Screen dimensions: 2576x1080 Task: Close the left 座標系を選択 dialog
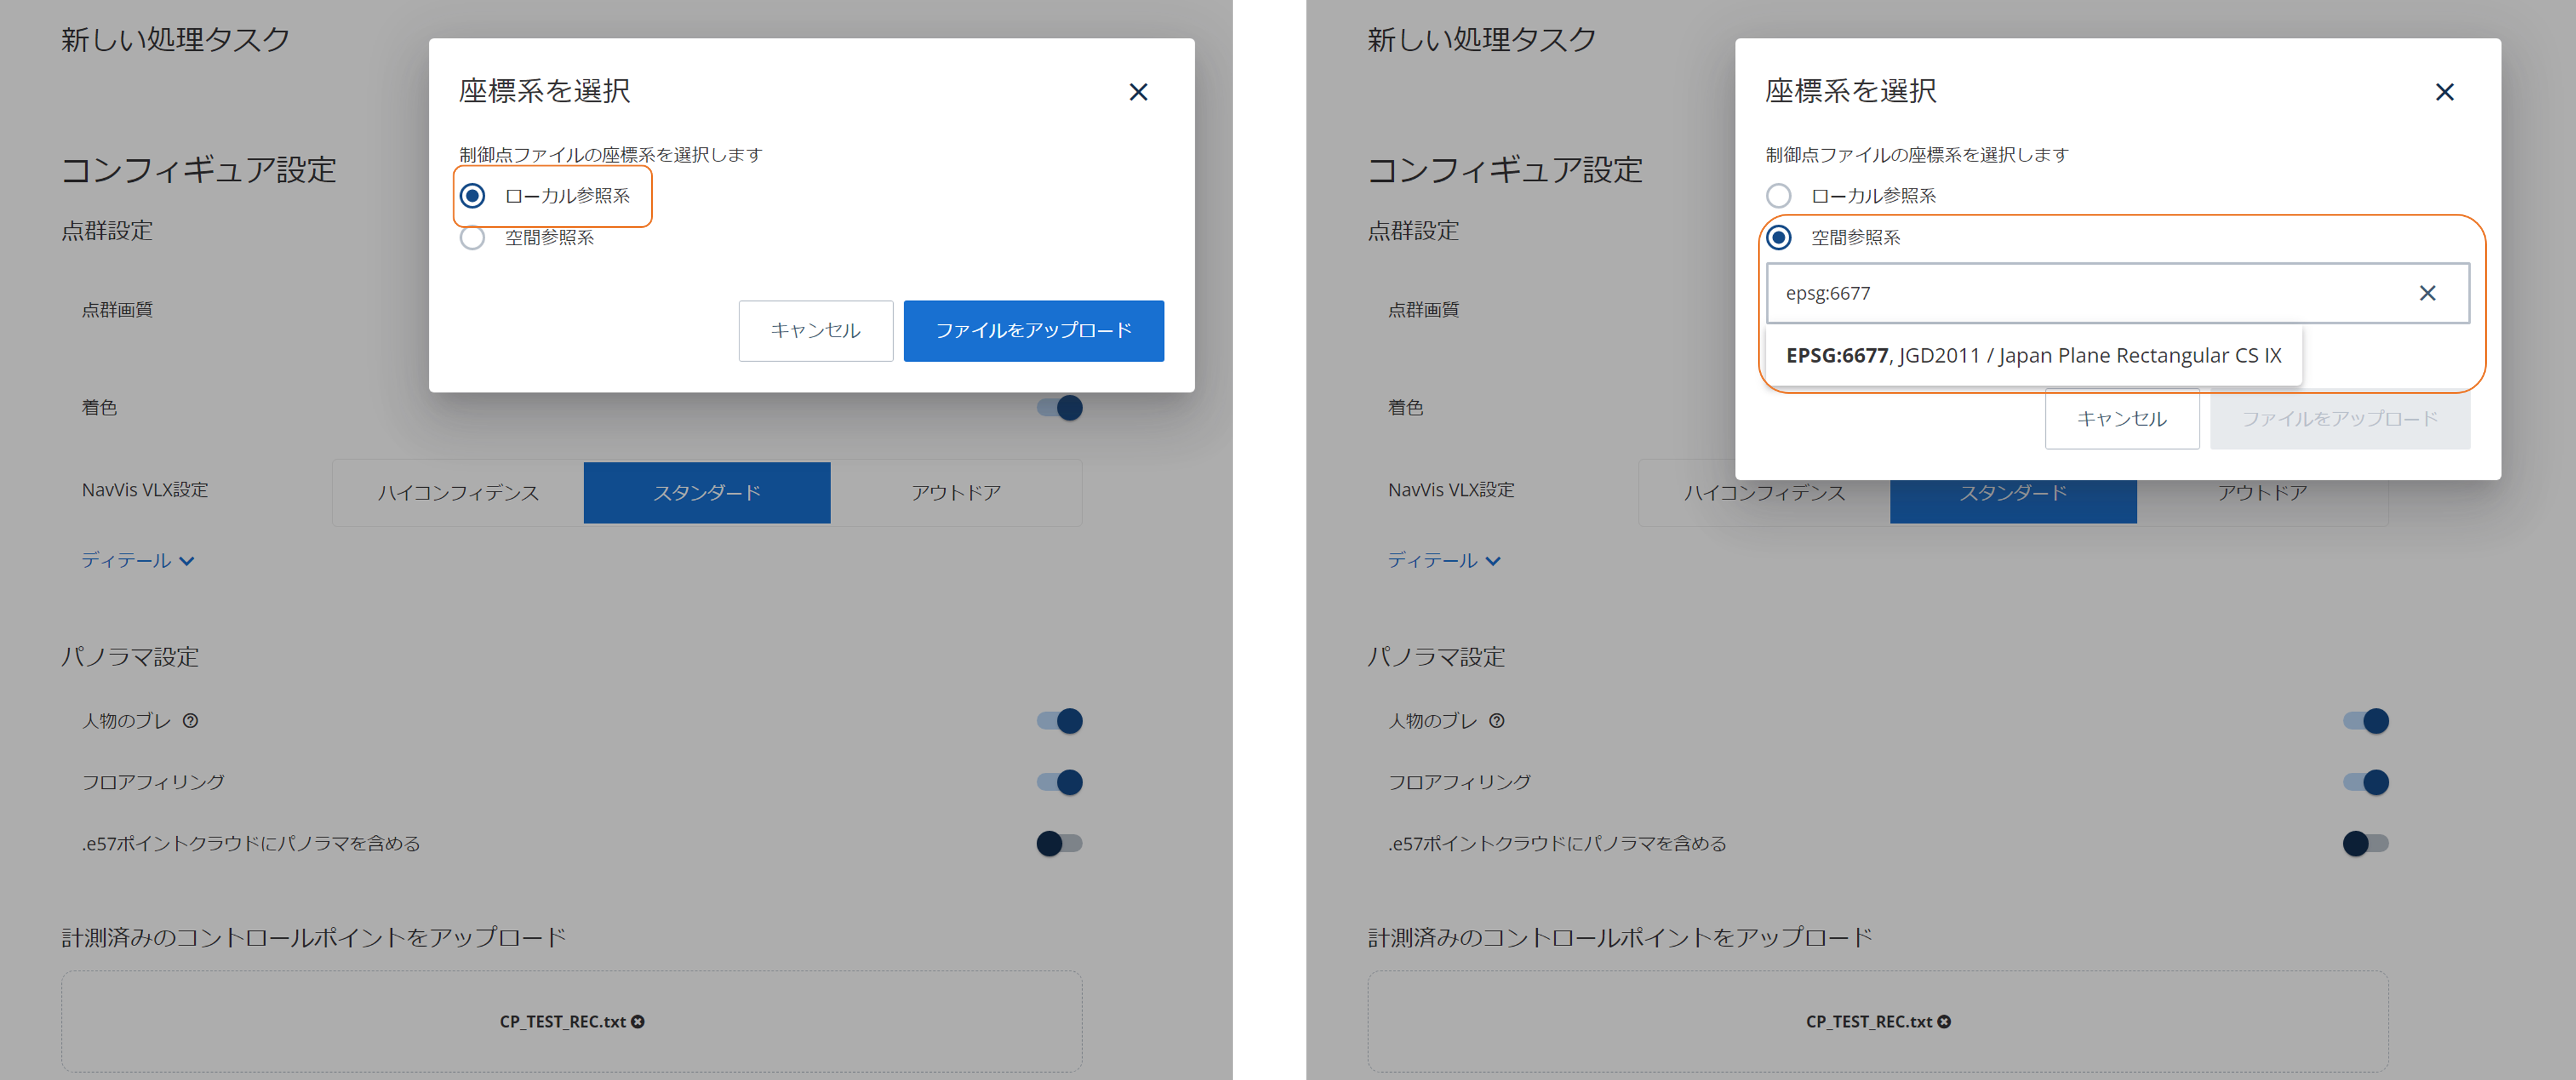click(1138, 92)
